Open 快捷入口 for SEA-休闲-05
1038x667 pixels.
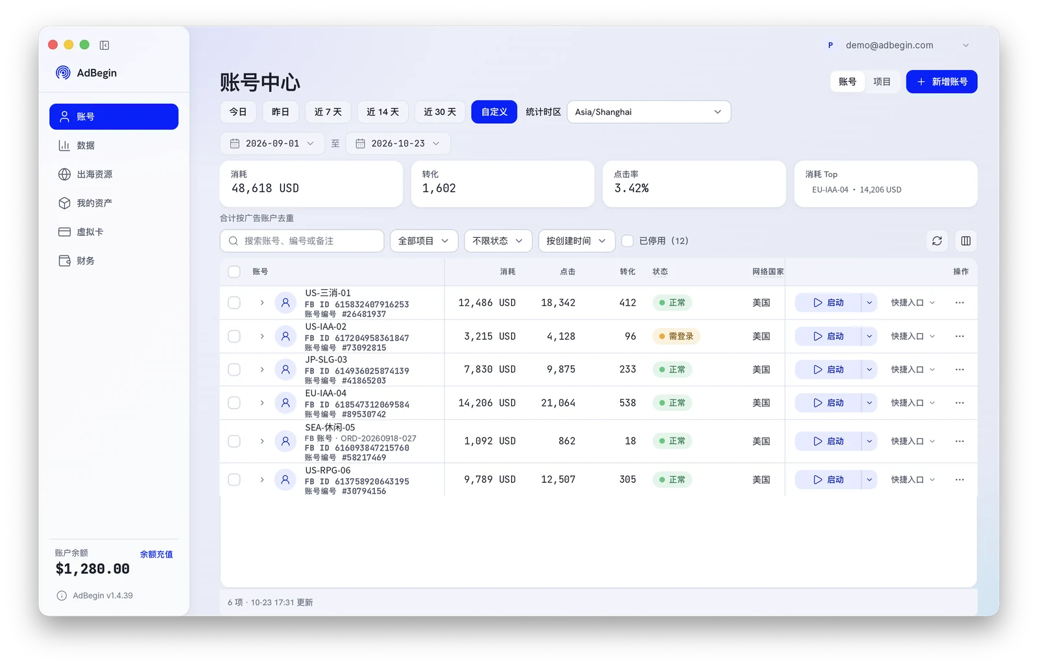tap(913, 441)
